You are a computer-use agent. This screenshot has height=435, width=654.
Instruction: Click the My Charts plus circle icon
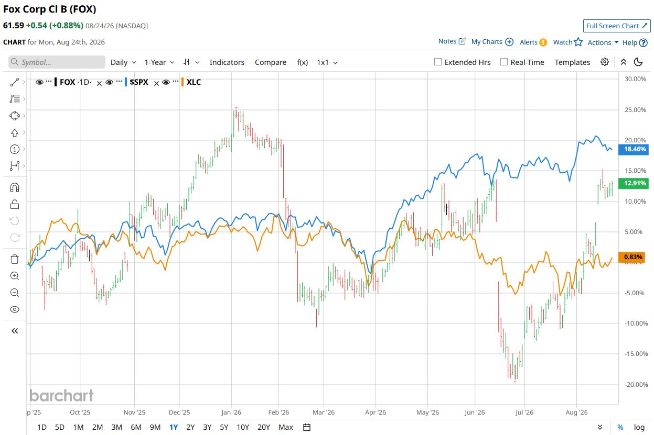click(x=509, y=41)
